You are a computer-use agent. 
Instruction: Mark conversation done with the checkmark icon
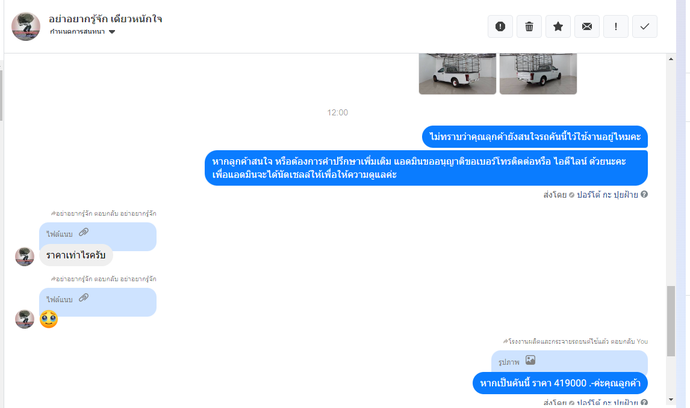pyautogui.click(x=645, y=26)
